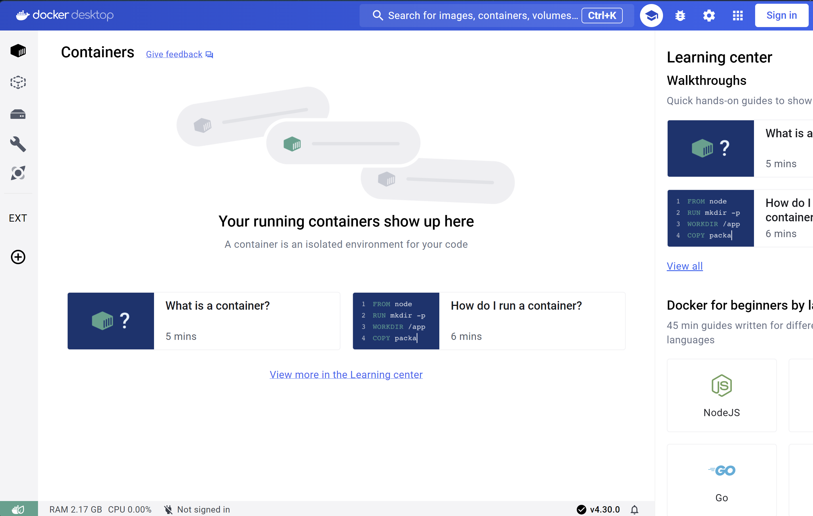813x516 pixels.
Task: Click the add extensions plus icon
Action: [x=18, y=257]
